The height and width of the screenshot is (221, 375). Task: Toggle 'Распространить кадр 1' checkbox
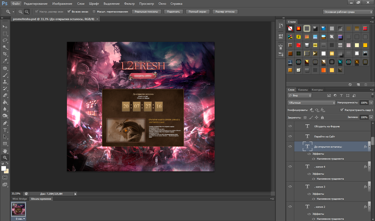[x=342, y=110]
